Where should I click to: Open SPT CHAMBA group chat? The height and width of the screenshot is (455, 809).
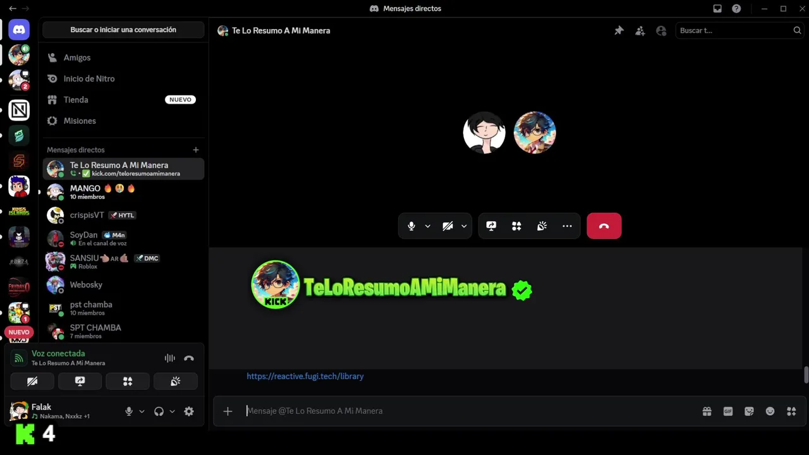point(123,331)
